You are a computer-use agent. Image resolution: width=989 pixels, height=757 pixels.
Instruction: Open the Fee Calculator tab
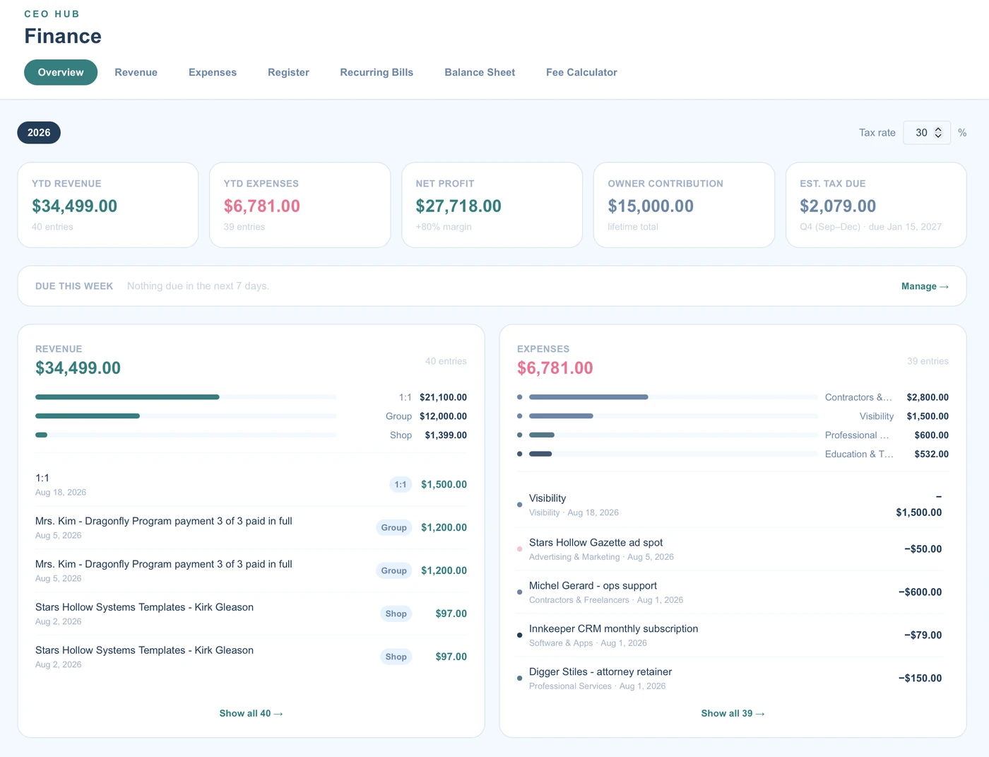581,72
